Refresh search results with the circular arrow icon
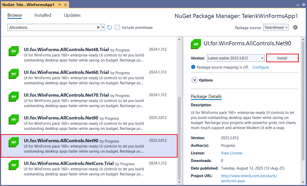 [109, 27]
